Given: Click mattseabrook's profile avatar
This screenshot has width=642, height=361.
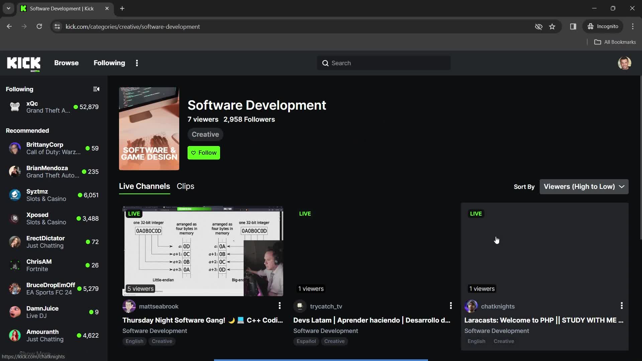Looking at the screenshot, I should 129,307.
